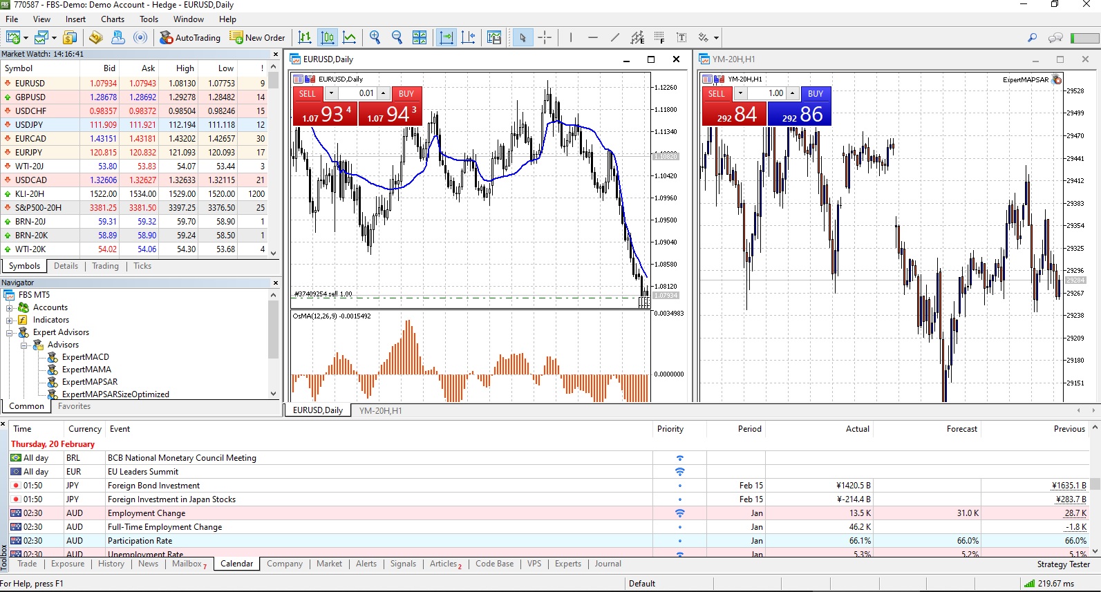Screen dimensions: 1101x592
Task: Click the Navigator panel vertical scrollbar
Action: click(x=274, y=343)
